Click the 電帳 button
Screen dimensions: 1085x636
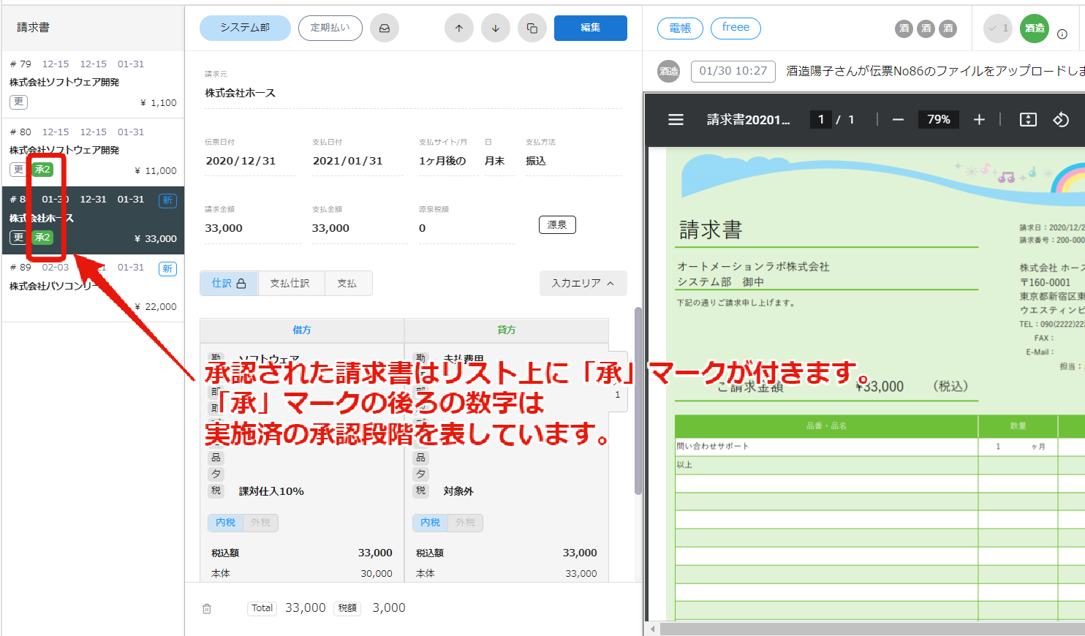(x=680, y=29)
